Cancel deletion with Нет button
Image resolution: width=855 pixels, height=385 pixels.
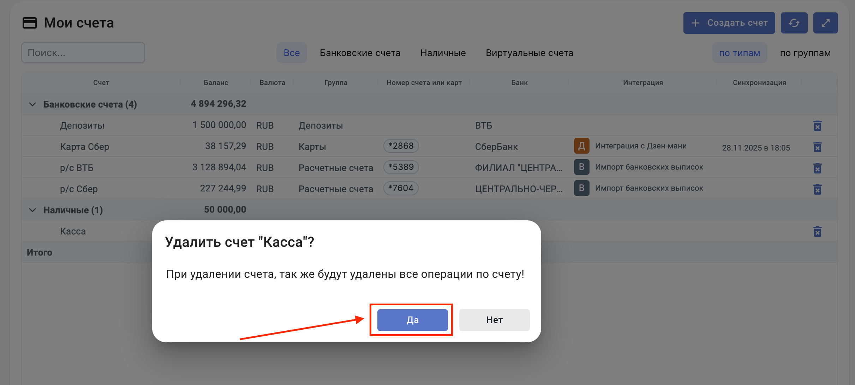(x=494, y=320)
